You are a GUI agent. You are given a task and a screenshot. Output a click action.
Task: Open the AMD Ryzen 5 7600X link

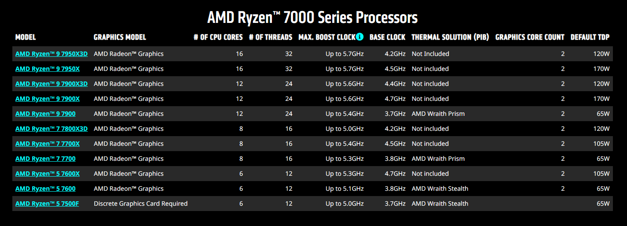click(48, 174)
